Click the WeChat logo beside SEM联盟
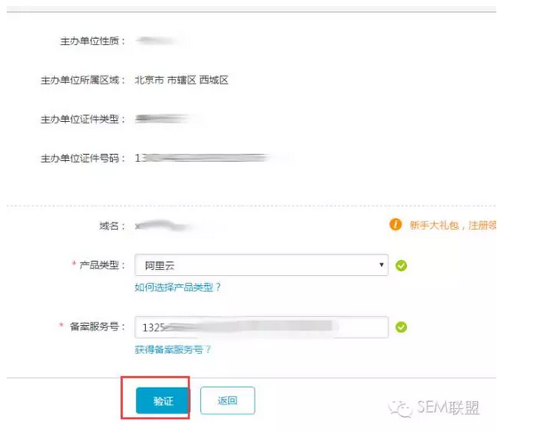 [x=400, y=409]
